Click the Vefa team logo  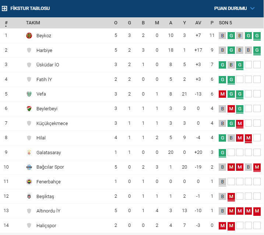pos(29,94)
